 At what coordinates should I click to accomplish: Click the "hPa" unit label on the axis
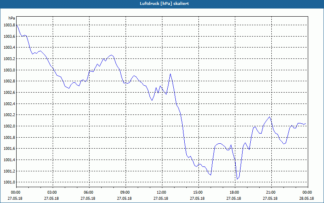[x=12, y=18]
